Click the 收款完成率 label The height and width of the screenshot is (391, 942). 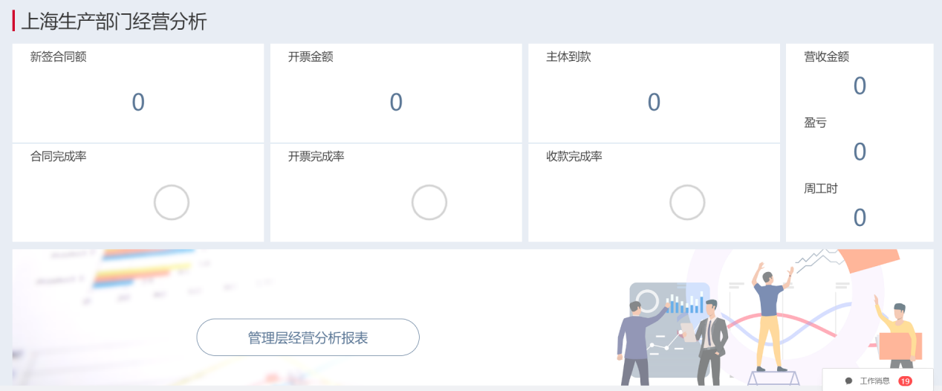pyautogui.click(x=574, y=156)
